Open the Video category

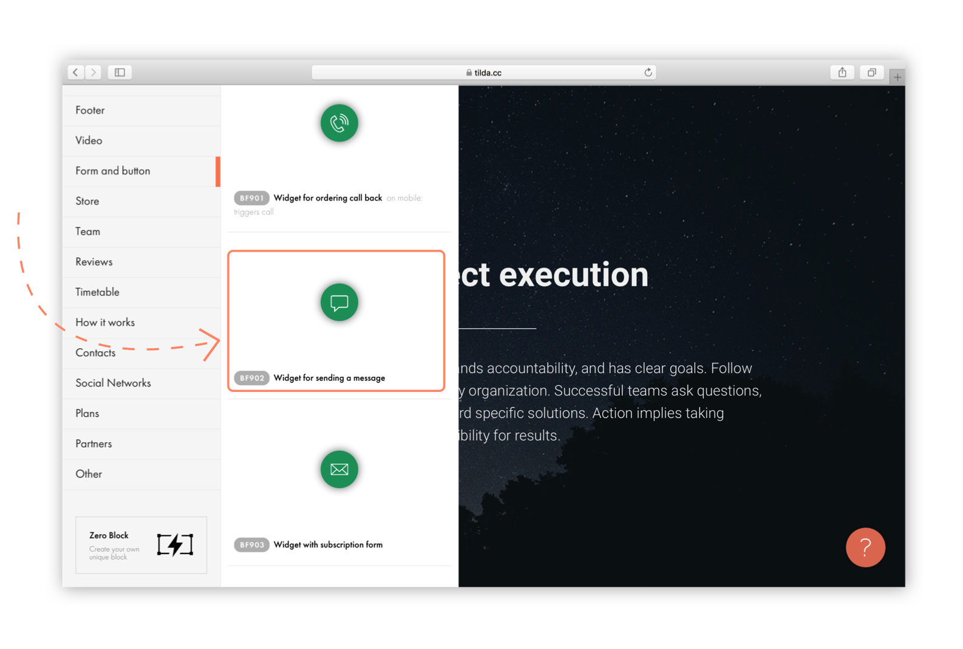click(x=141, y=141)
